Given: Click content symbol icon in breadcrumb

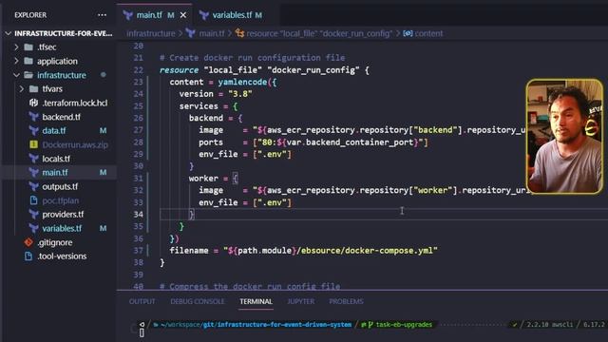Looking at the screenshot, I should click(x=408, y=34).
